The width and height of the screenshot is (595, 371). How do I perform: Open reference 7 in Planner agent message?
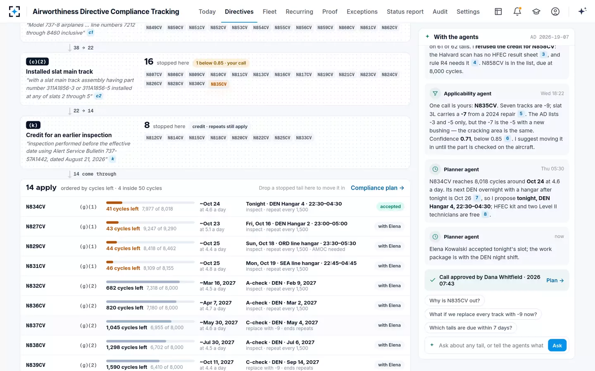tap(477, 198)
